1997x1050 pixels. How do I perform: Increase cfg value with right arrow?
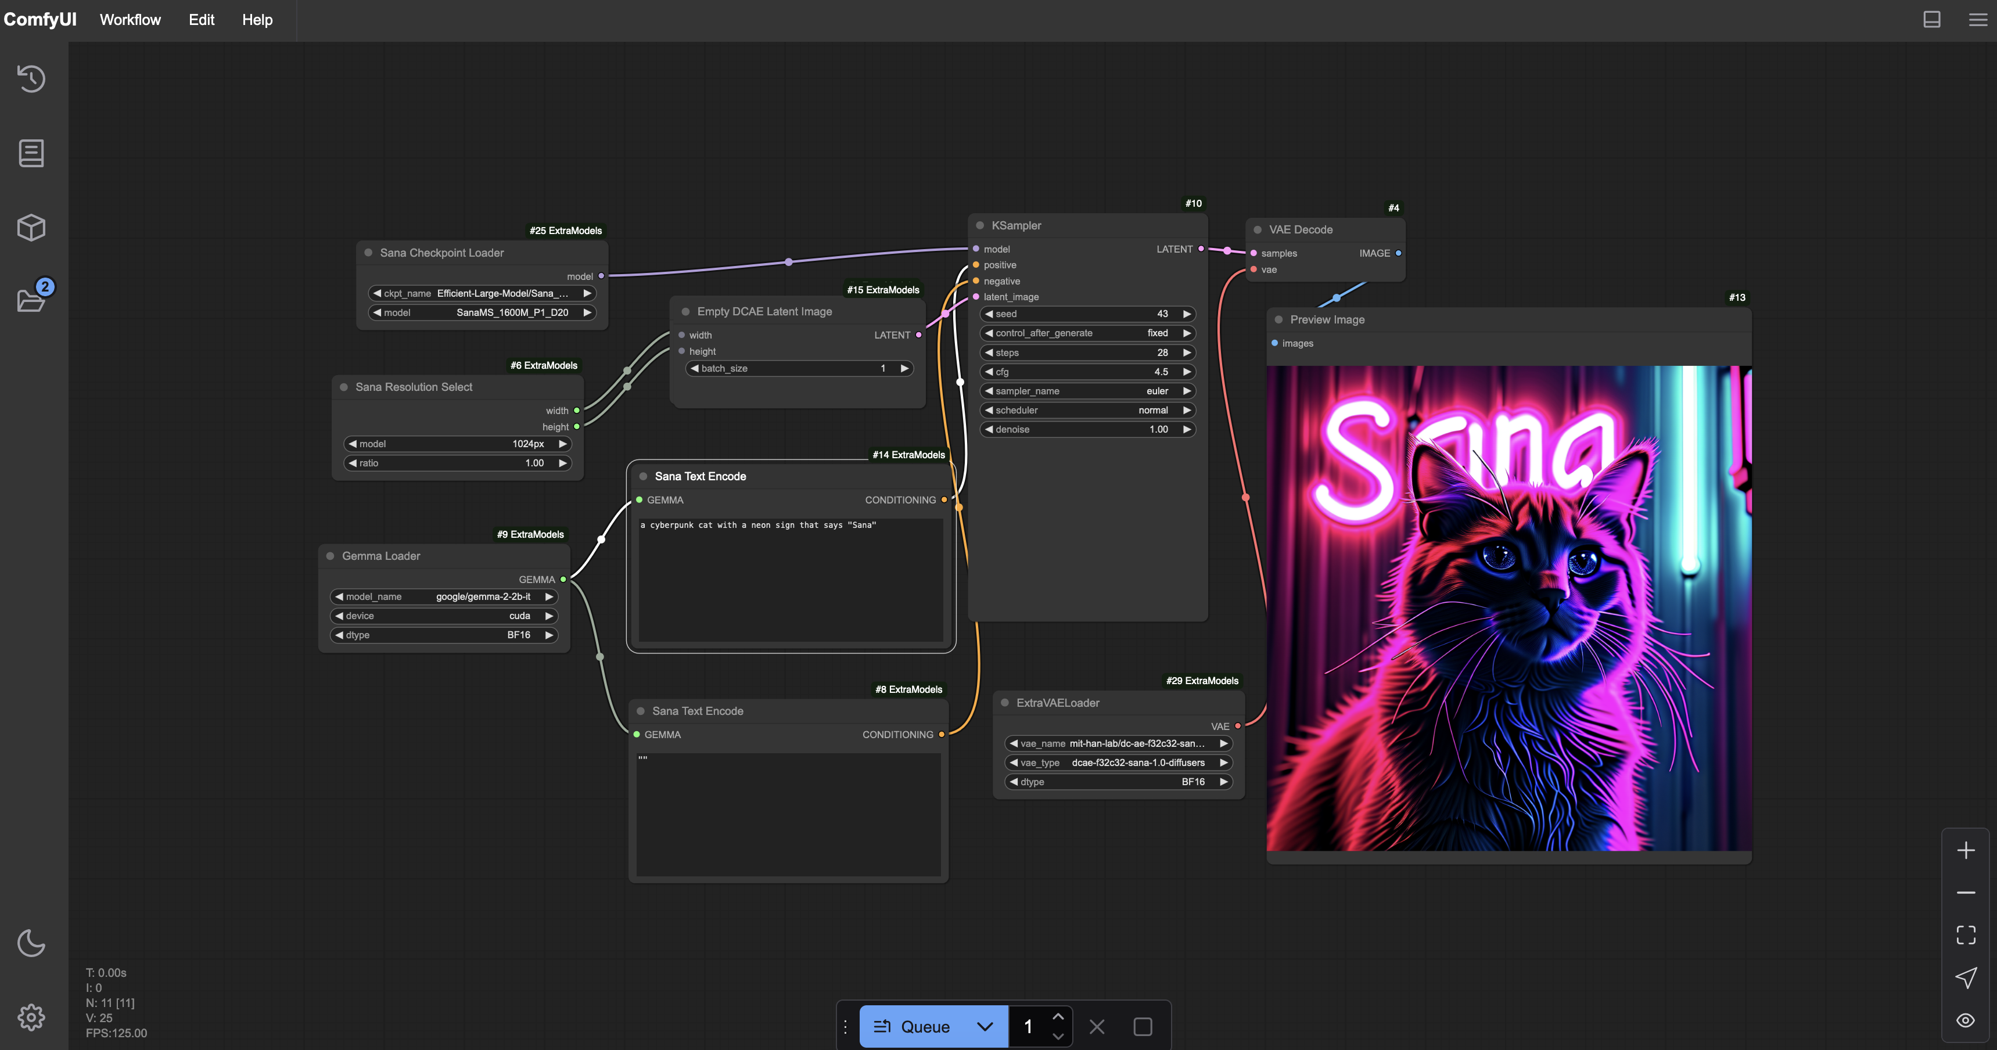(x=1186, y=372)
